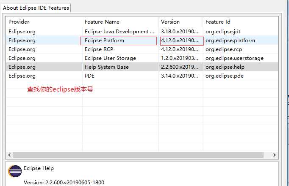The image size is (289, 186).
Task: Click Eclipse RCP version 4.12.0 cell
Action: coord(179,49)
